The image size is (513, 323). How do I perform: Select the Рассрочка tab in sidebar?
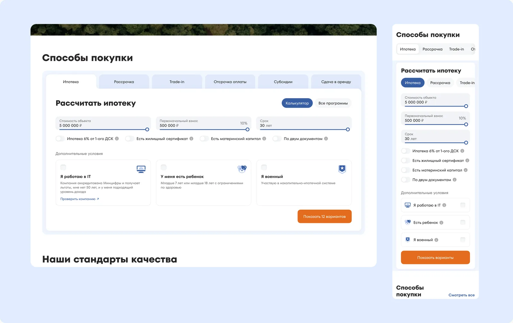tap(440, 83)
